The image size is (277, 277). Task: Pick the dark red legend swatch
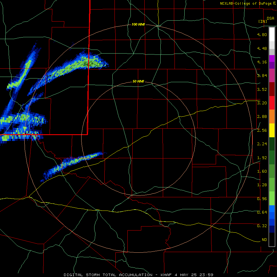click(x=272, y=89)
